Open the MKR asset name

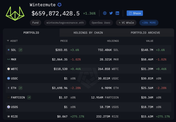[13, 59]
